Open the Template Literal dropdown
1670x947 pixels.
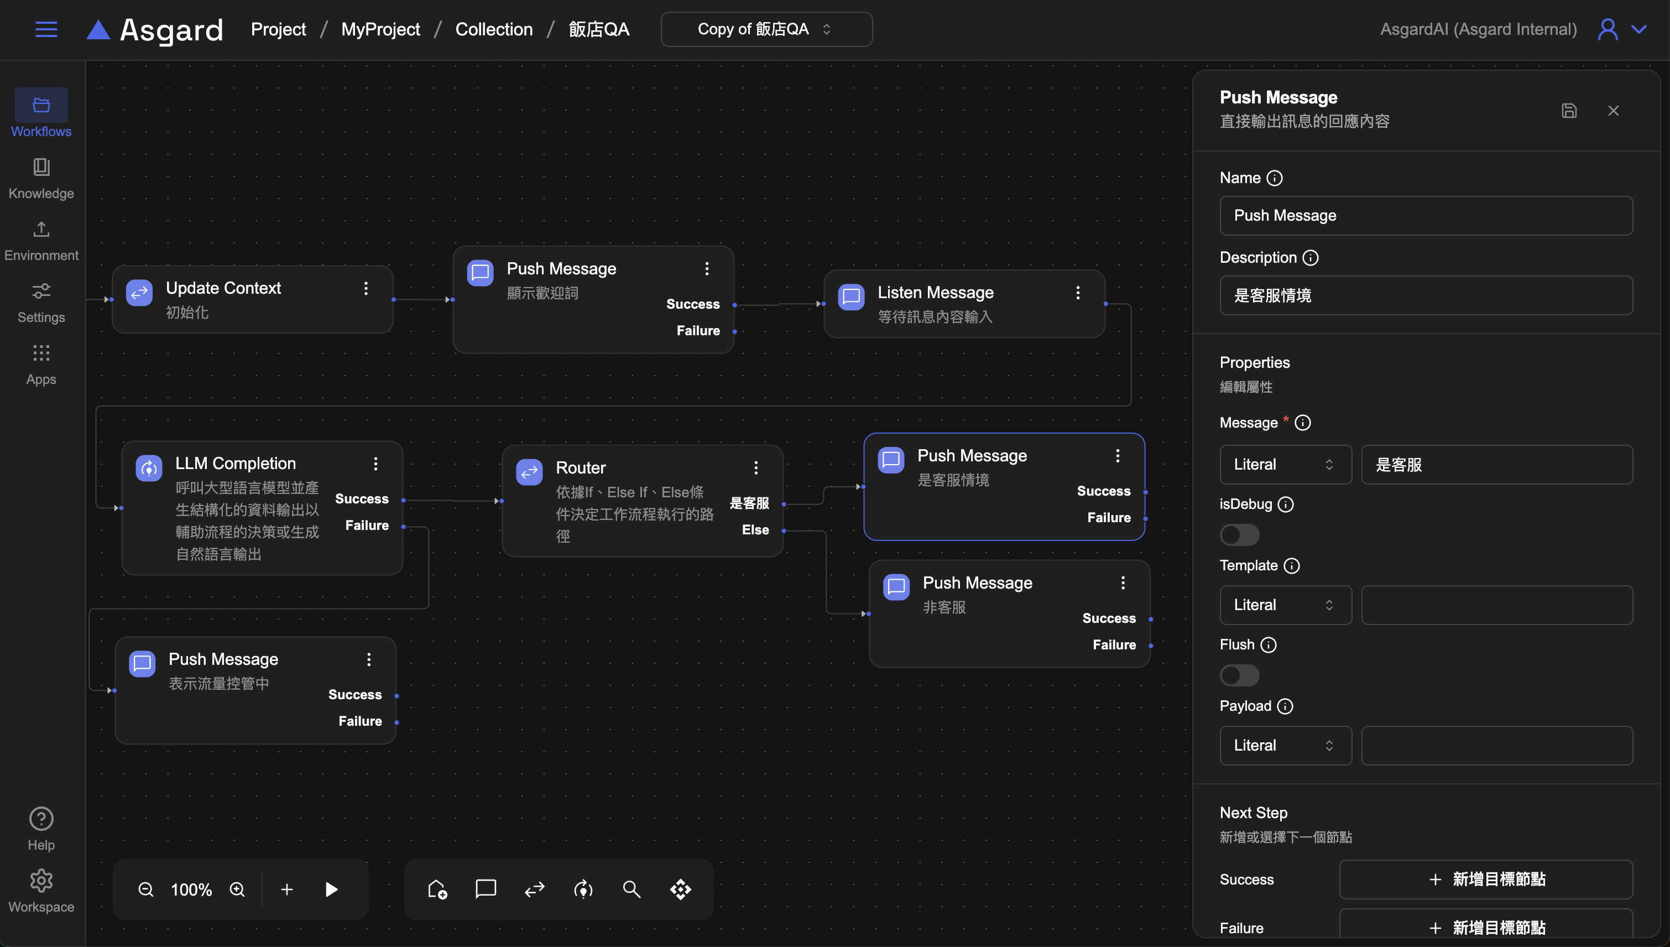[x=1285, y=605]
